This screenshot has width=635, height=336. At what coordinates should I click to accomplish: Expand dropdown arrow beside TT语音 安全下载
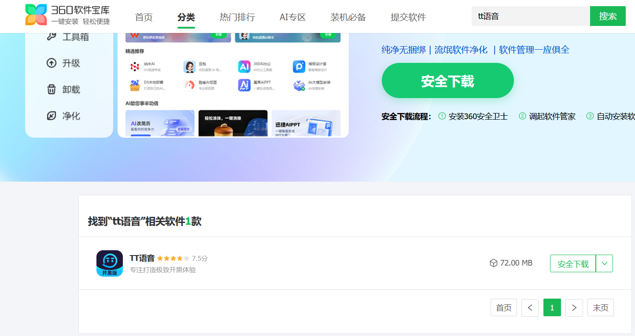pyautogui.click(x=604, y=263)
